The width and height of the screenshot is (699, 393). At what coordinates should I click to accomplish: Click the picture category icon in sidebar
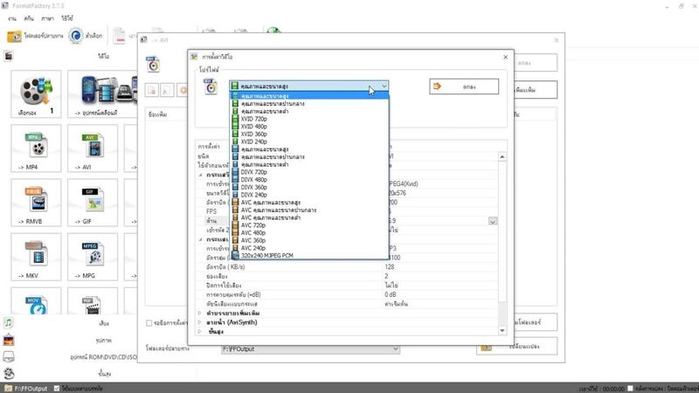9,340
